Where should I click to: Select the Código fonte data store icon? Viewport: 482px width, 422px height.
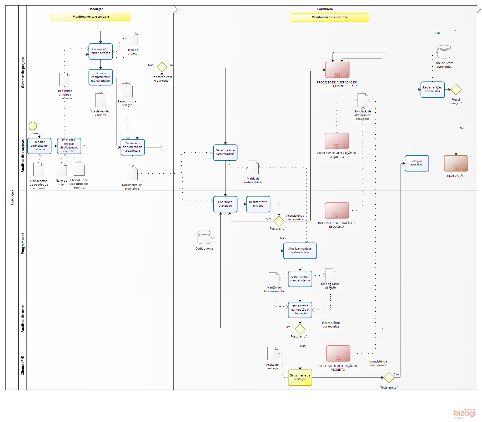[204, 237]
